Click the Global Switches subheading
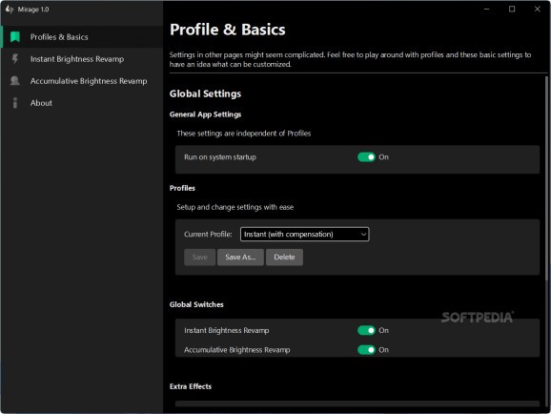Screen dimensions: 551x414 (x=196, y=304)
